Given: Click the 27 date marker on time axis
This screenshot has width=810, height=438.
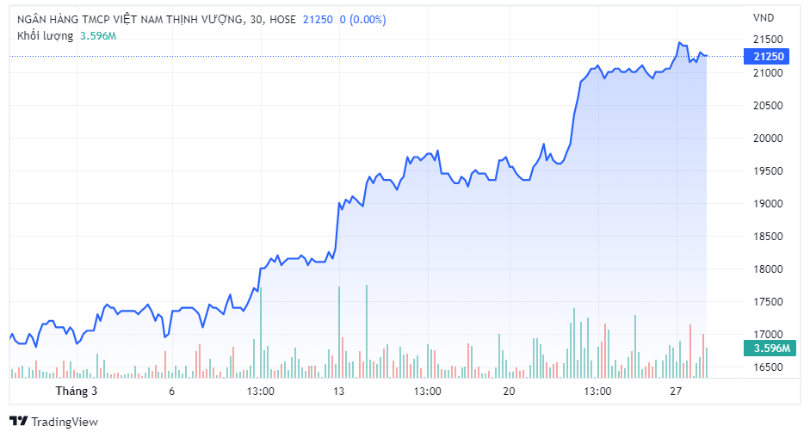Looking at the screenshot, I should tap(676, 391).
